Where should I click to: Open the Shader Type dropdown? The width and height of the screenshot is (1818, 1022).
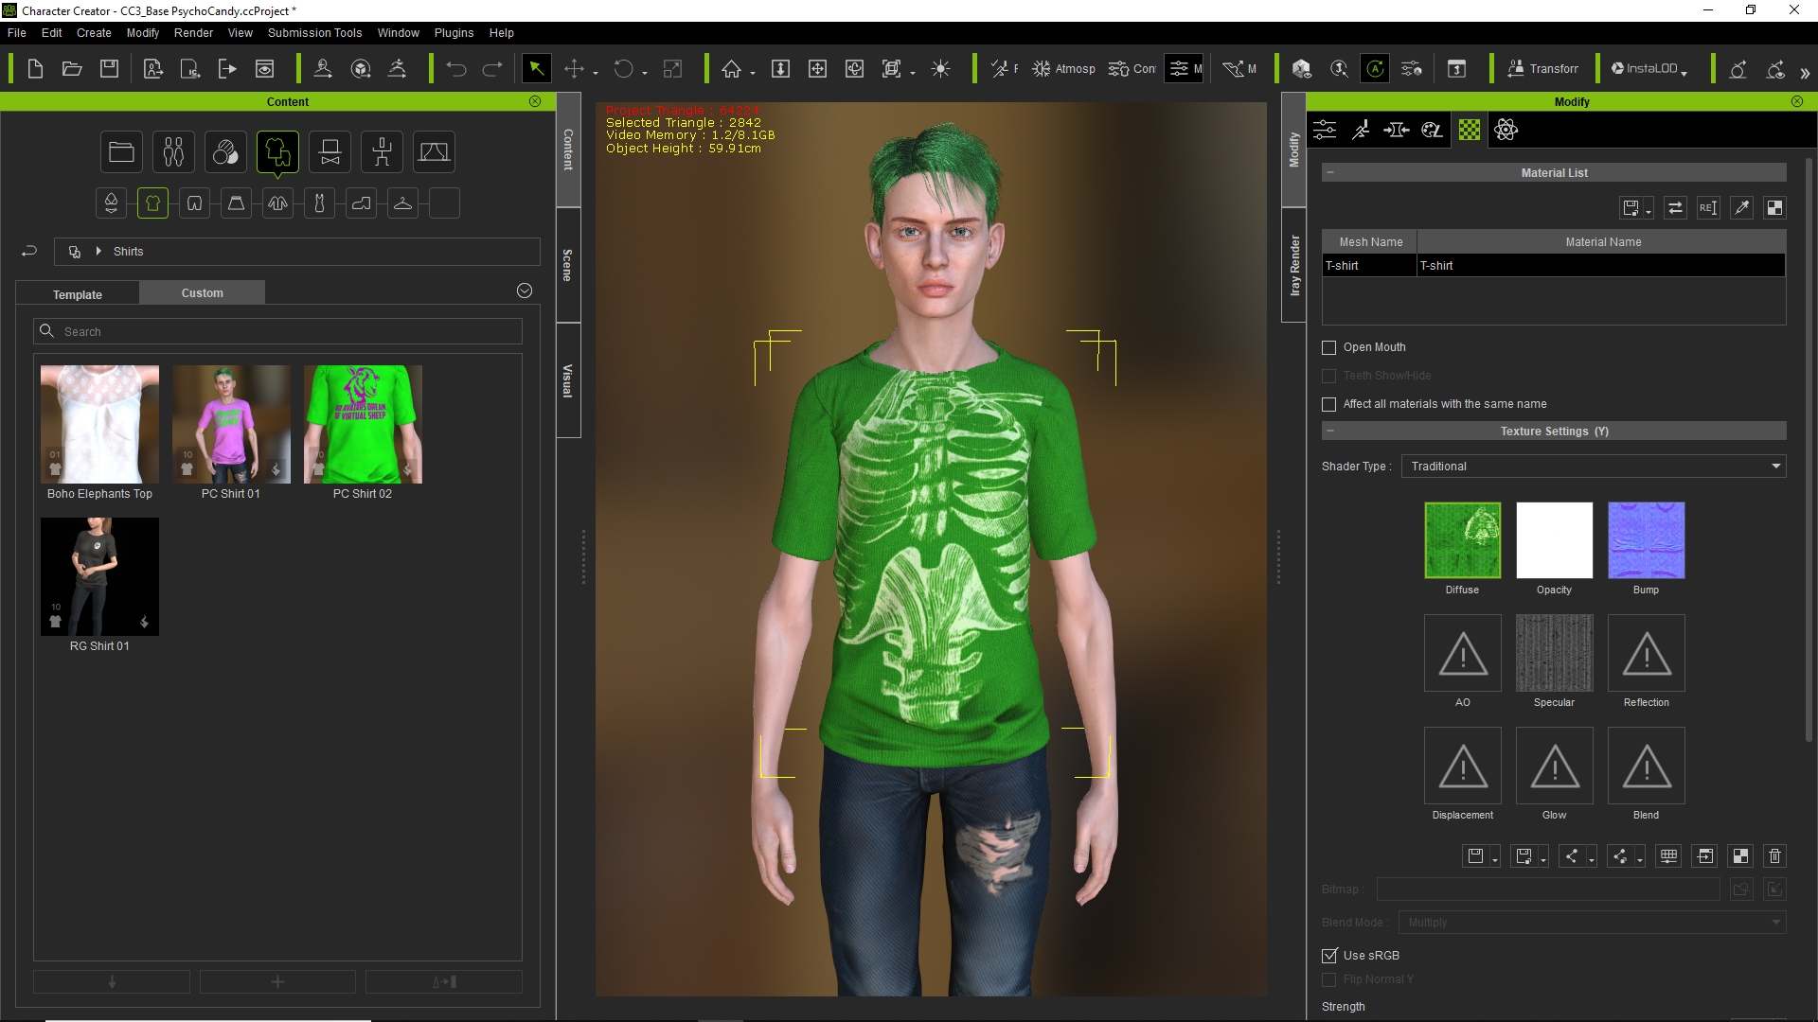click(x=1594, y=466)
